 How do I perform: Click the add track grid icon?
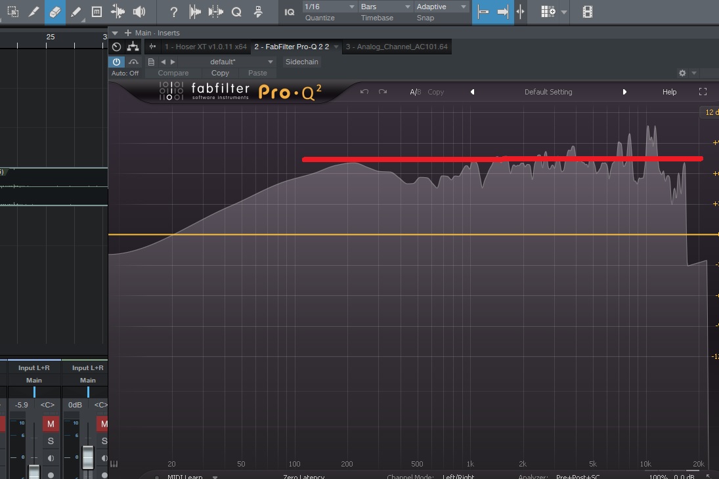[548, 11]
